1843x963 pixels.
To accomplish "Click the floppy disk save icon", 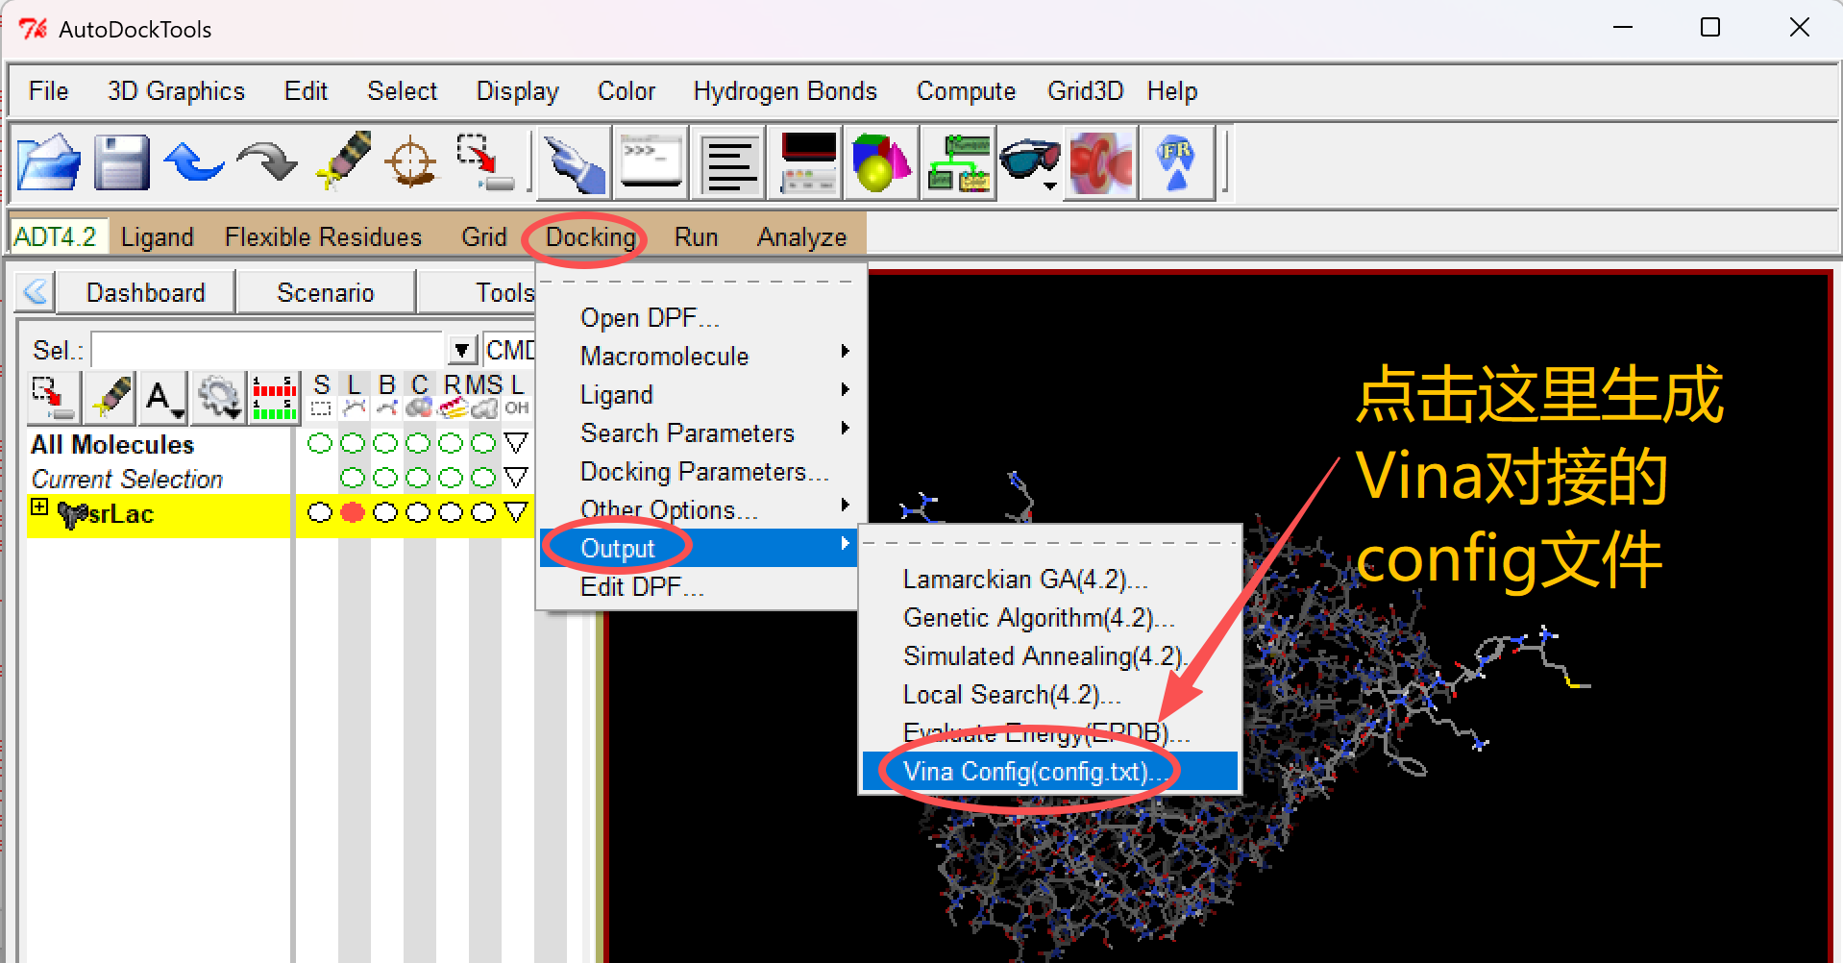I will (x=122, y=162).
